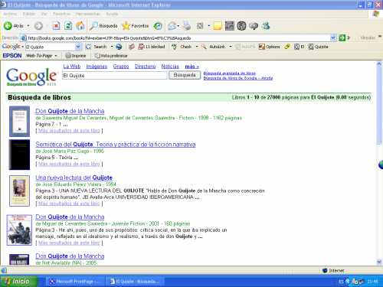383x287 pixels.
Task: Click the 11 blocked popup blocker button
Action: 152,47
